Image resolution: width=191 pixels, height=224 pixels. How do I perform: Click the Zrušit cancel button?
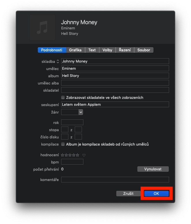tap(128, 193)
